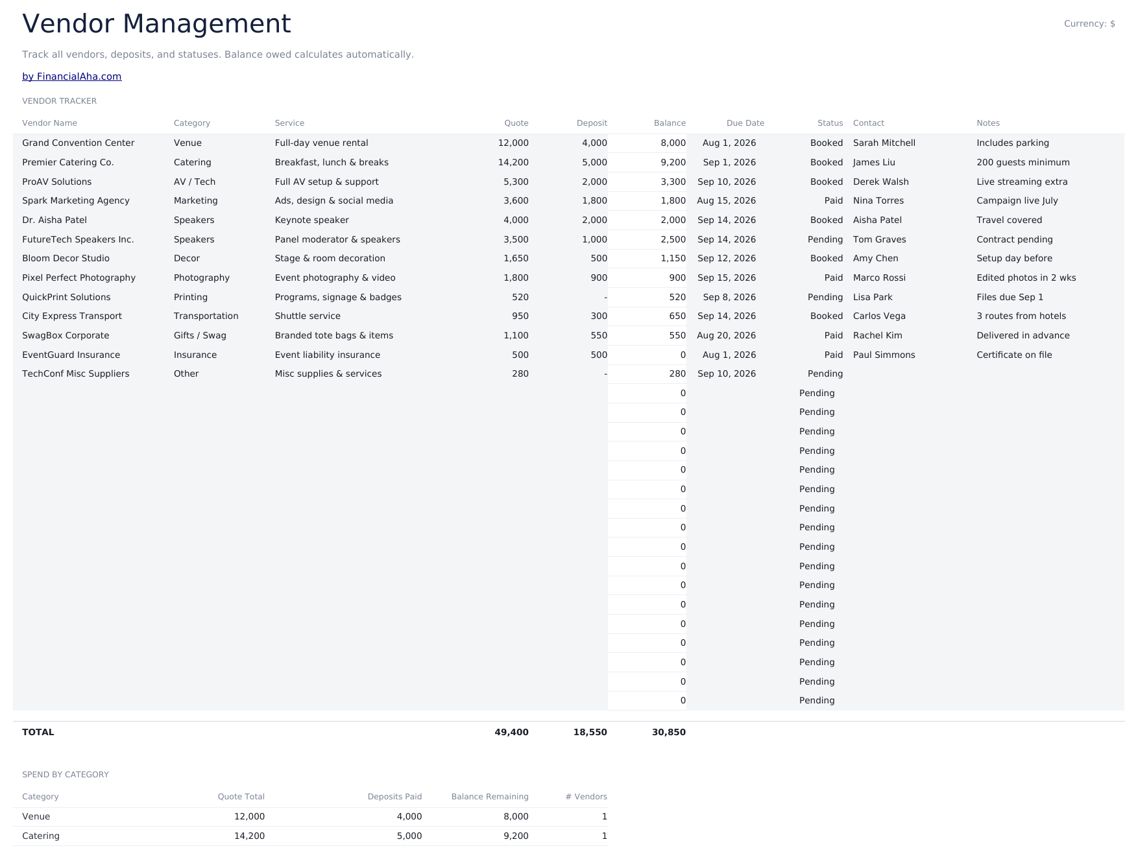Select the 5,300 quote for ProAV Solutions
This screenshot has height=859, width=1138.
point(516,182)
